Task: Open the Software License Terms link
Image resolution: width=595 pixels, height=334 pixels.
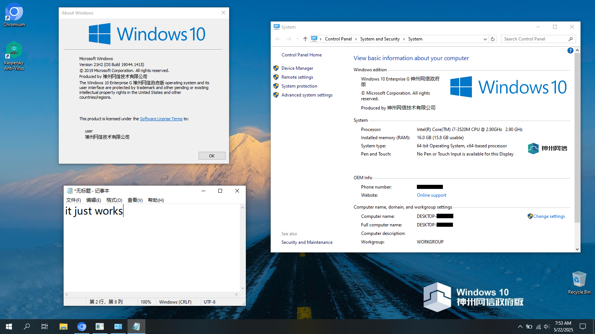Action: click(161, 119)
